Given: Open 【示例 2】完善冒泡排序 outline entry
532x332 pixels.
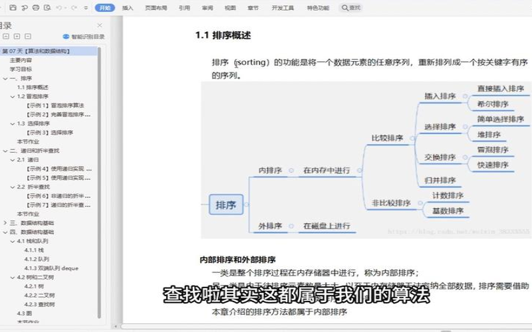Looking at the screenshot, I should coord(58,114).
